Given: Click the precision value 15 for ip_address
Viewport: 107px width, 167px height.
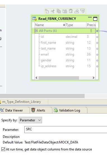Looking at the screenshot, I should 89,66.
